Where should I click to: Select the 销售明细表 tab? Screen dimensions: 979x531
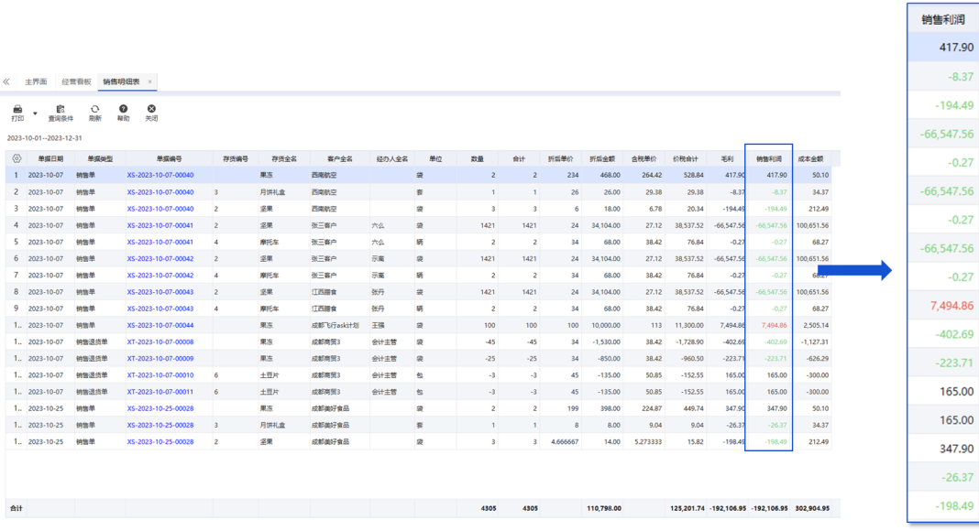pyautogui.click(x=121, y=81)
